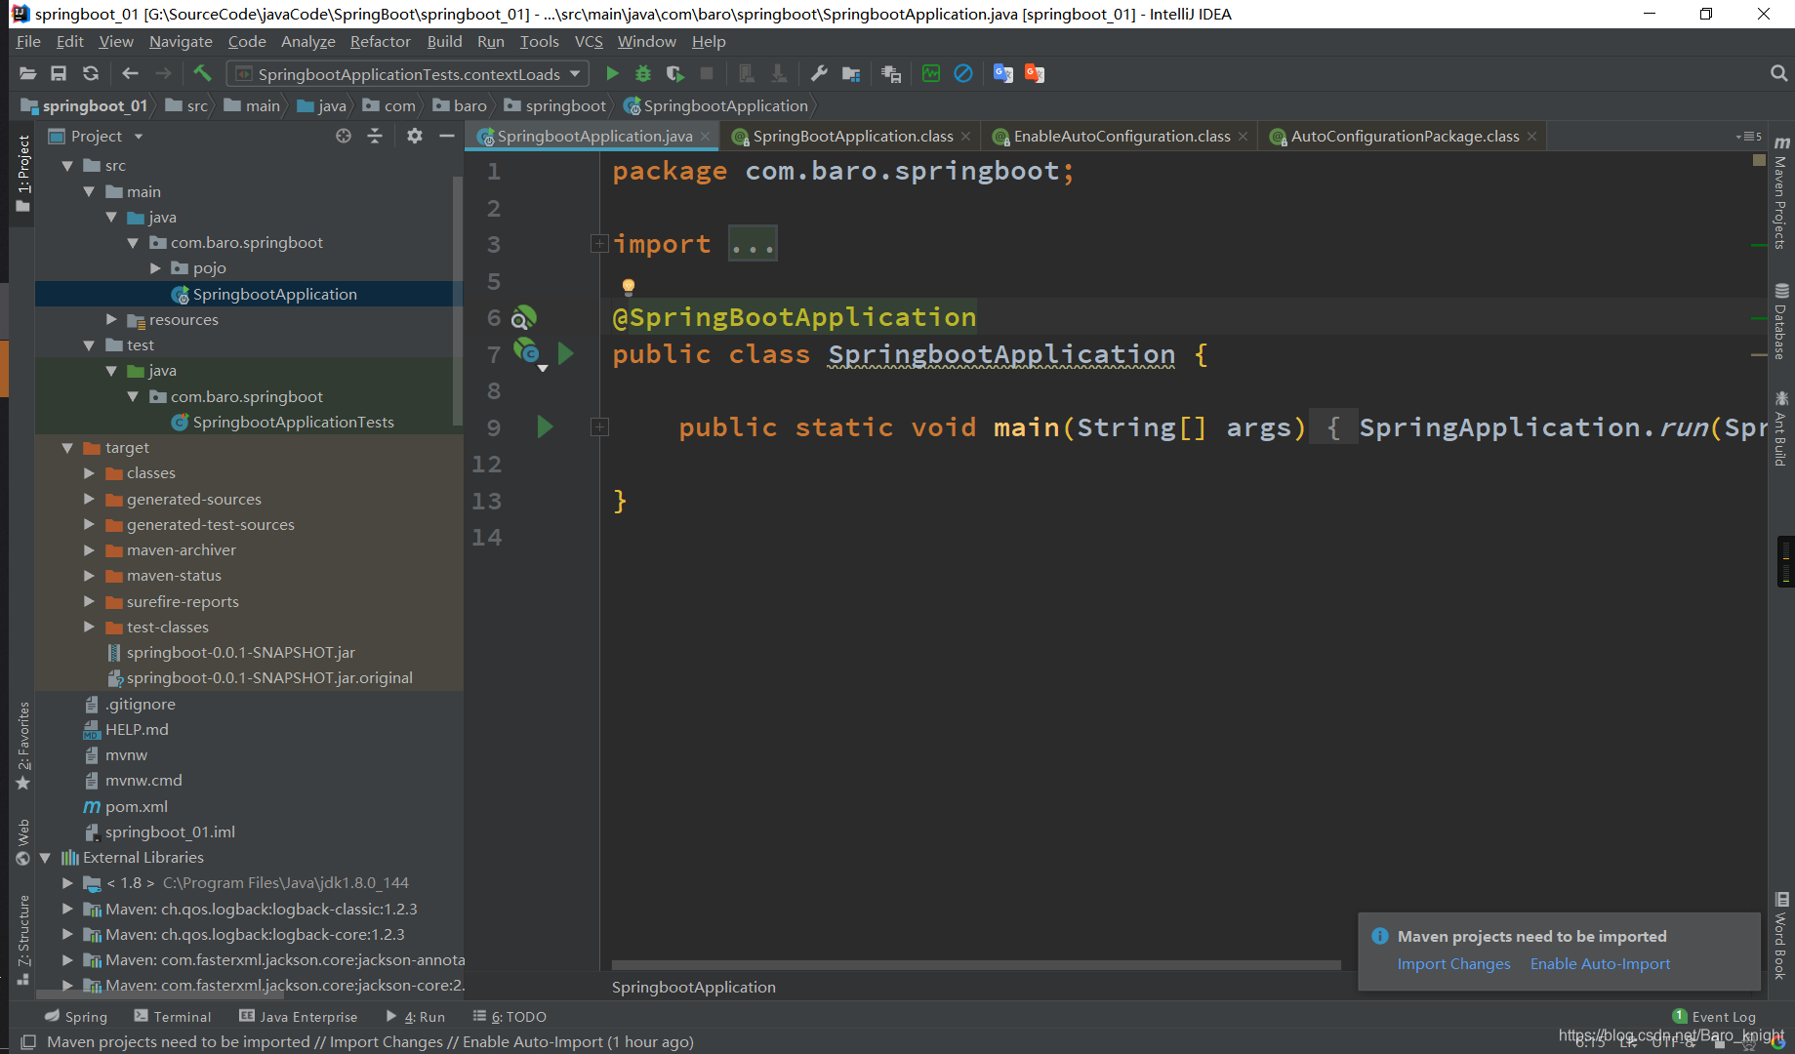Expand the main method fold on line 9
This screenshot has width=1795, height=1054.
(x=599, y=426)
